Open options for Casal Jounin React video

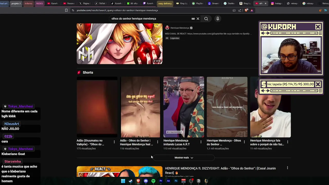click(287, 168)
